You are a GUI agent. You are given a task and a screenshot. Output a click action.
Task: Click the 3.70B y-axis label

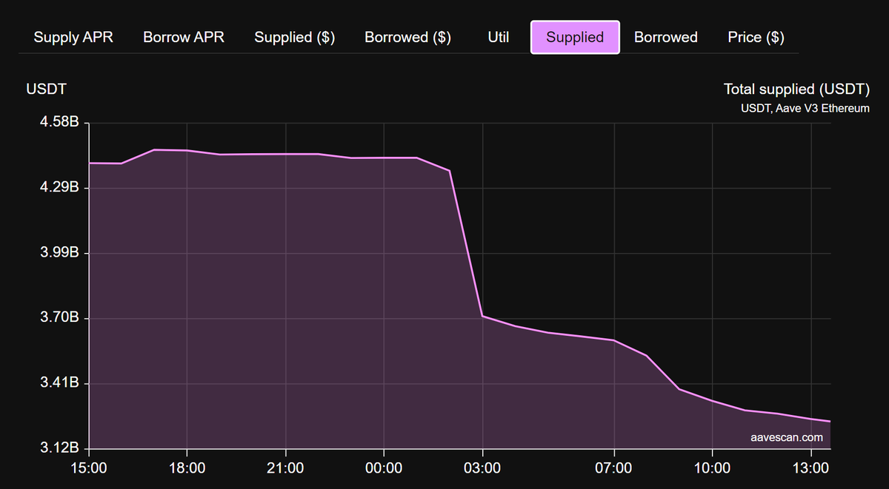pos(60,318)
